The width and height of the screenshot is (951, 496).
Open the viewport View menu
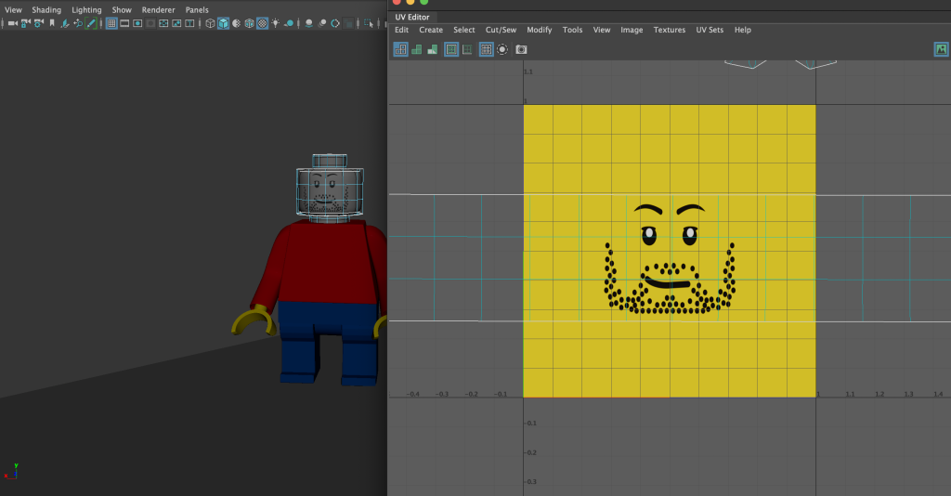click(13, 9)
